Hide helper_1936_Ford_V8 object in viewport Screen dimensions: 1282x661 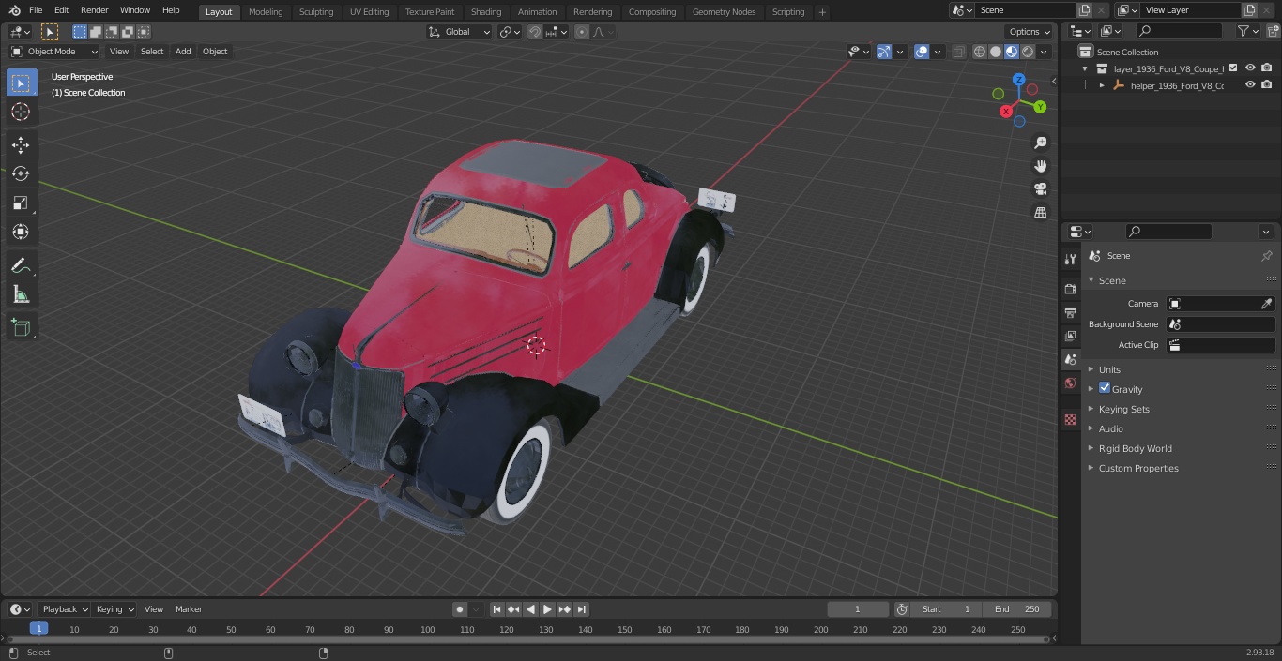[1249, 85]
